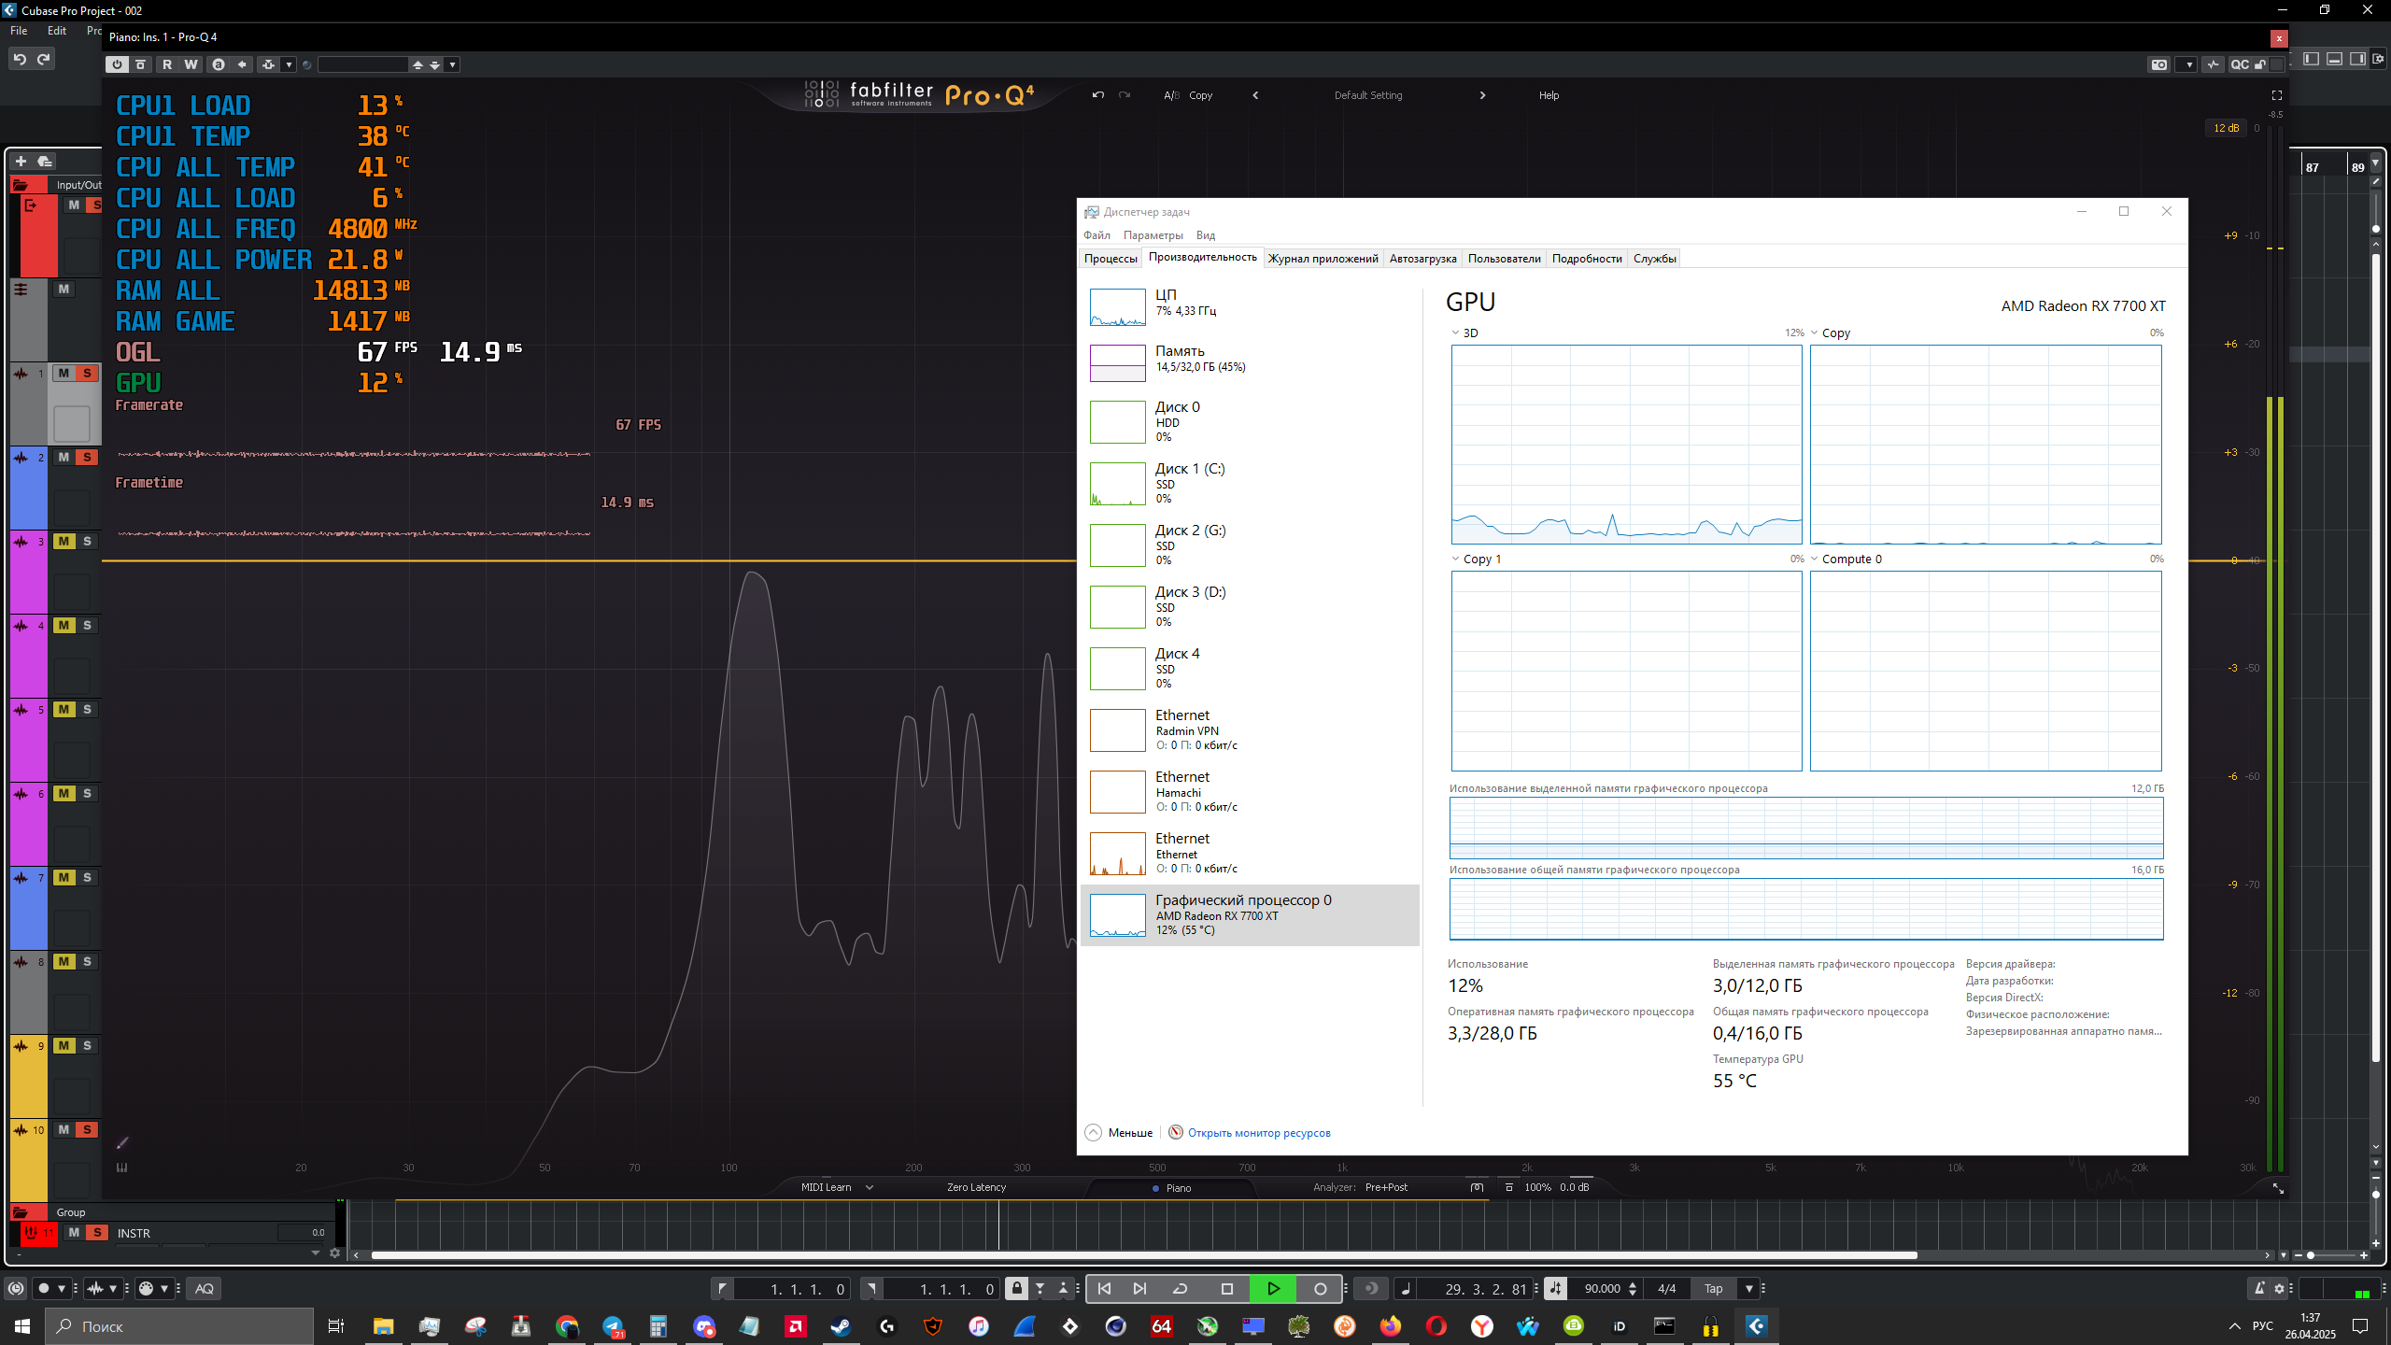Click the plugin snapshot camera icon
Image resolution: width=2391 pixels, height=1345 pixels.
[x=2158, y=64]
